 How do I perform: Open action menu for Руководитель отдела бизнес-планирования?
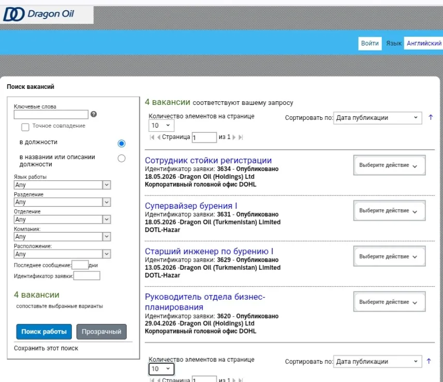(x=389, y=301)
